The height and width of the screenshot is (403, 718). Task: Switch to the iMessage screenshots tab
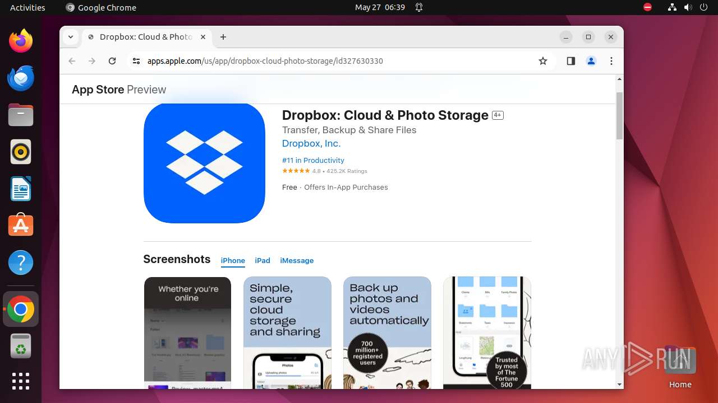coord(297,260)
